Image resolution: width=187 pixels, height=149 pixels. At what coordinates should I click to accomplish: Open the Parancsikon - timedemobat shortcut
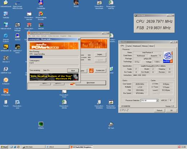point(111,104)
